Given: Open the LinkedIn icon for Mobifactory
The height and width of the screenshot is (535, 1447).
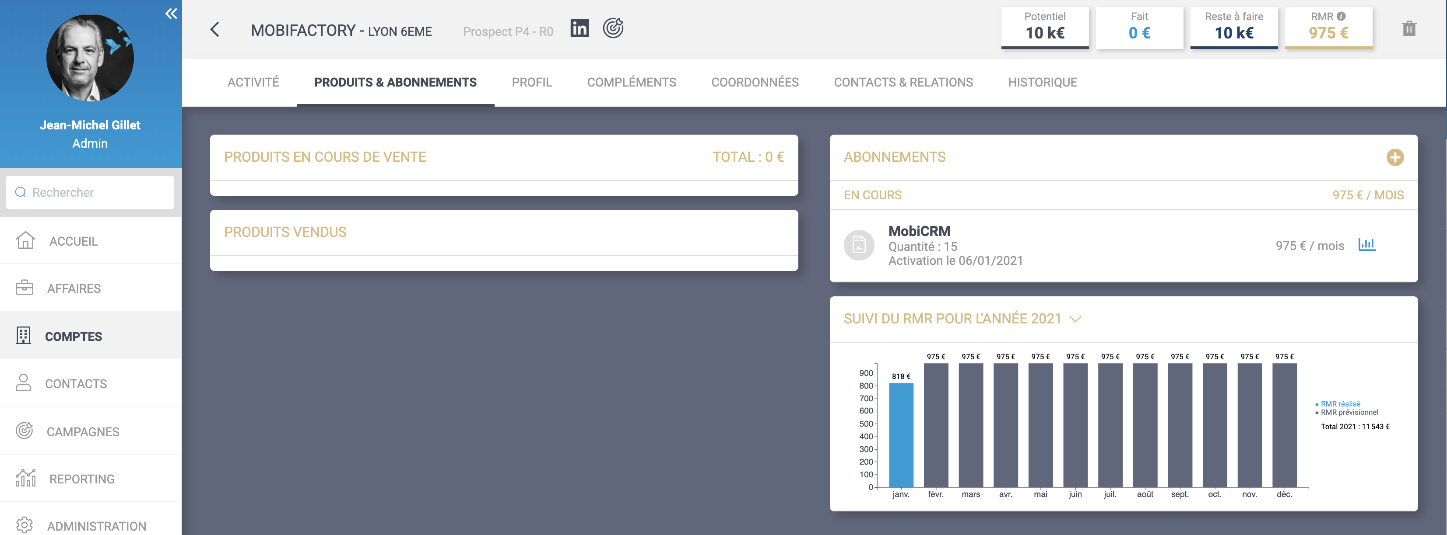Looking at the screenshot, I should click(579, 28).
